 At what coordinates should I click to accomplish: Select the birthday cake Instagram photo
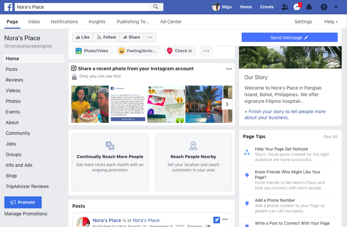point(90,104)
